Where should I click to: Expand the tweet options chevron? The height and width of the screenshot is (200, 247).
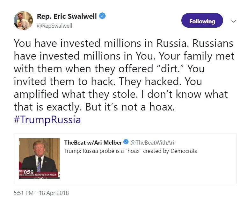pyautogui.click(x=234, y=21)
